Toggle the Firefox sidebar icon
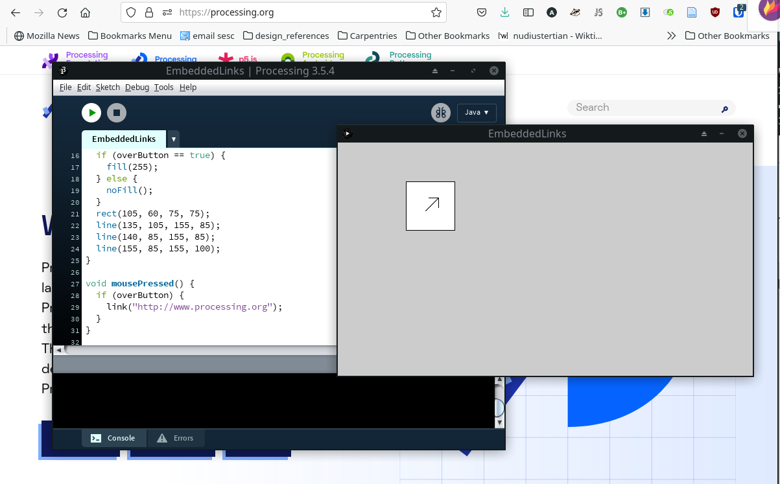Screen dimensions: 780x484 tap(528, 12)
